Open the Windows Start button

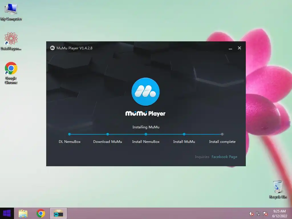click(x=7, y=213)
